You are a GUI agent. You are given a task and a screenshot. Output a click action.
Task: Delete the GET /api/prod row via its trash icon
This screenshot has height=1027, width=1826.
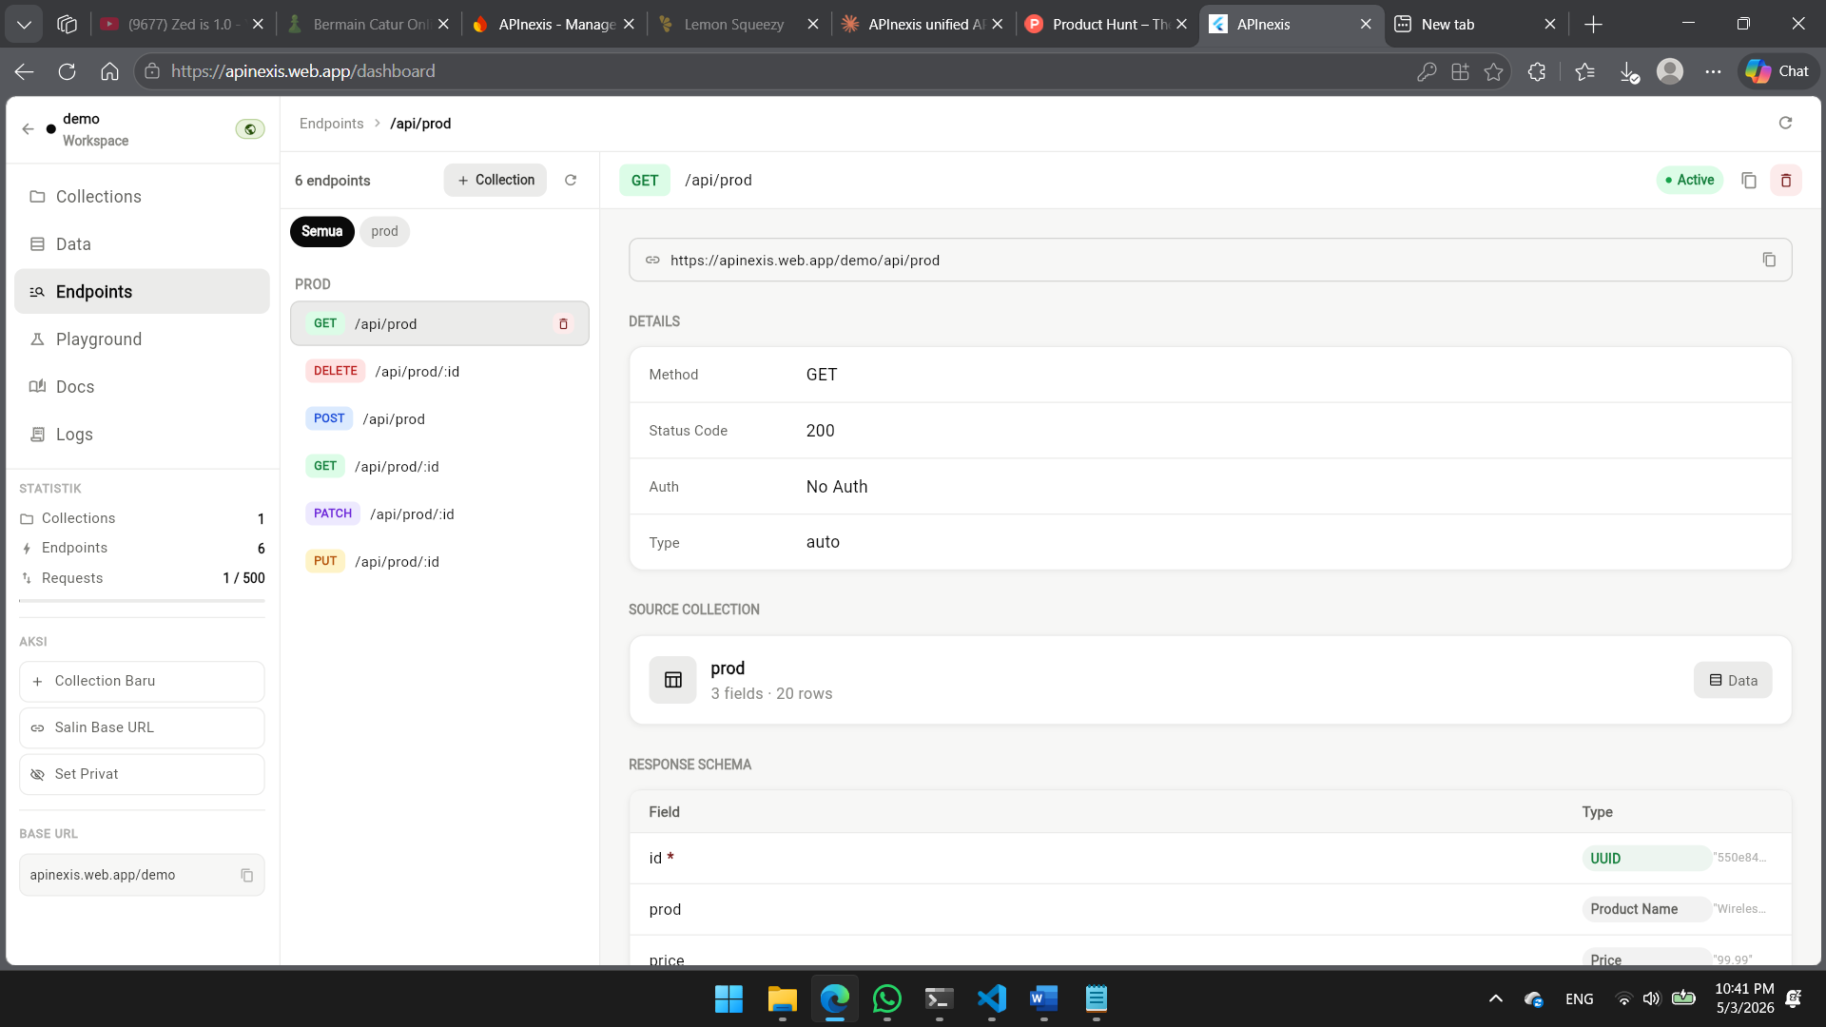pyautogui.click(x=563, y=324)
